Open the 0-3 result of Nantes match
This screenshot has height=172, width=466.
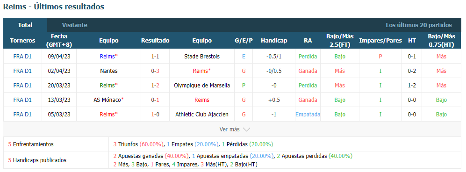click(155, 71)
